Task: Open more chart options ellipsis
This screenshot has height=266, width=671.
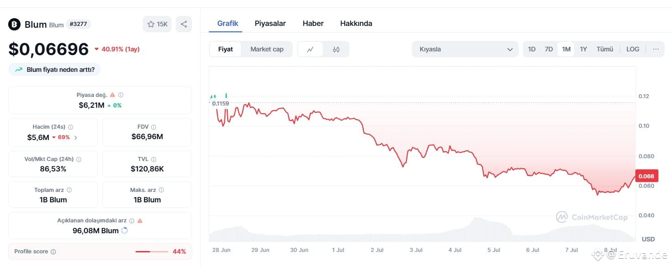Action: [655, 49]
